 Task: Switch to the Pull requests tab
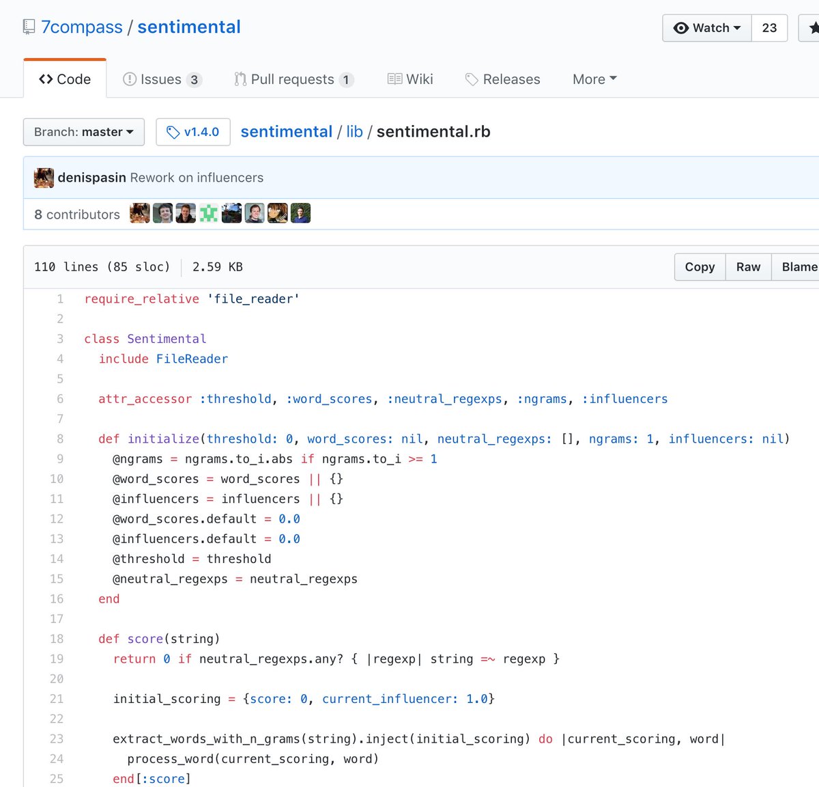[x=293, y=79]
